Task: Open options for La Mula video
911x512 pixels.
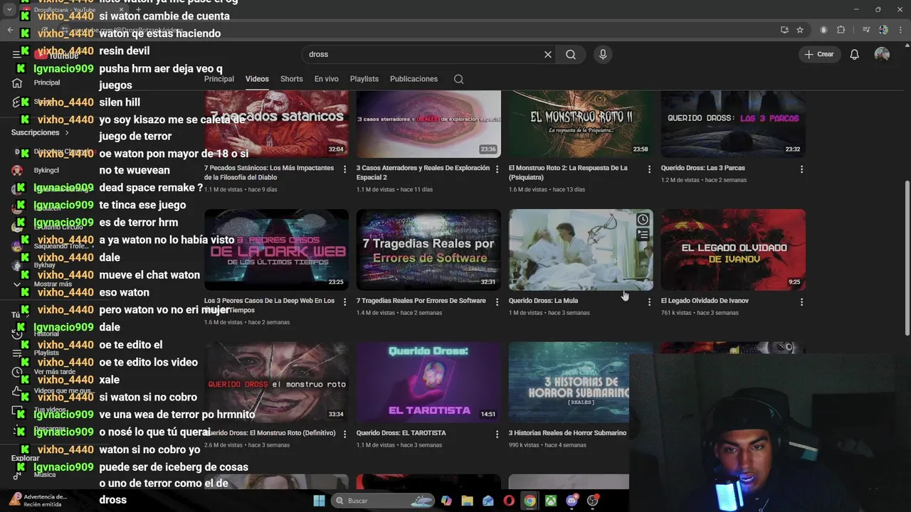Action: tap(649, 302)
